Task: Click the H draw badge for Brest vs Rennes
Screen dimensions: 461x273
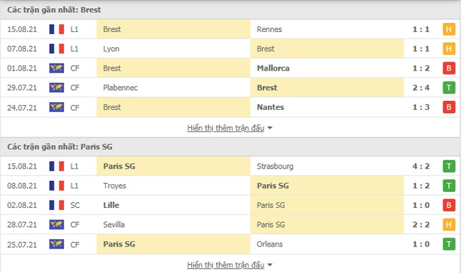Action: tap(449, 29)
